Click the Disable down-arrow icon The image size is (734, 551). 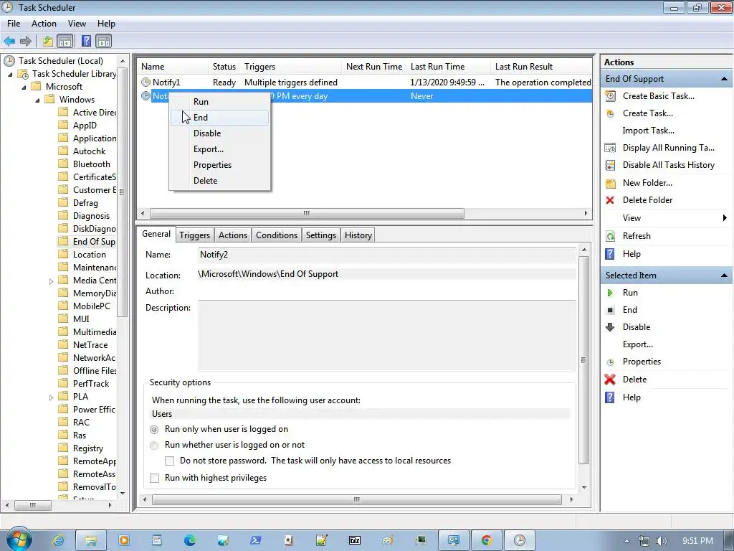click(x=610, y=327)
